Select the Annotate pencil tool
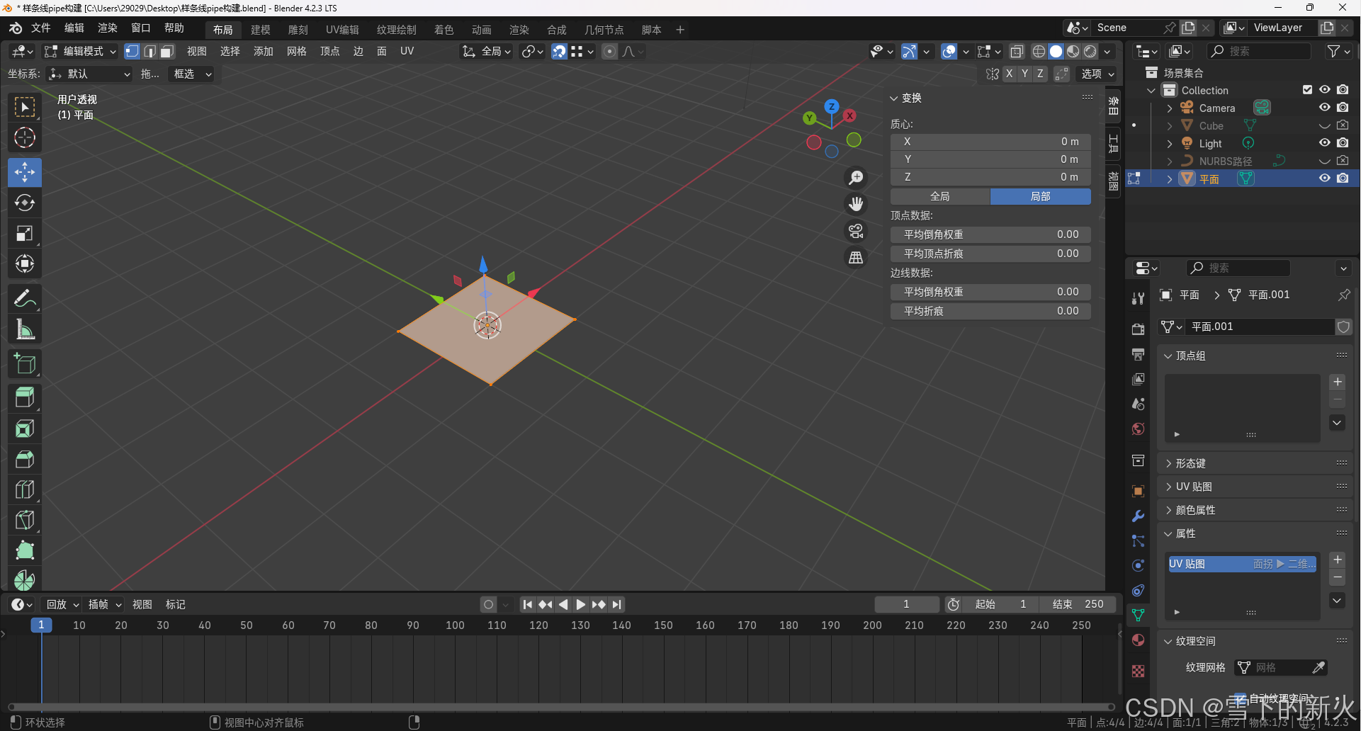This screenshot has width=1361, height=731. [25, 298]
